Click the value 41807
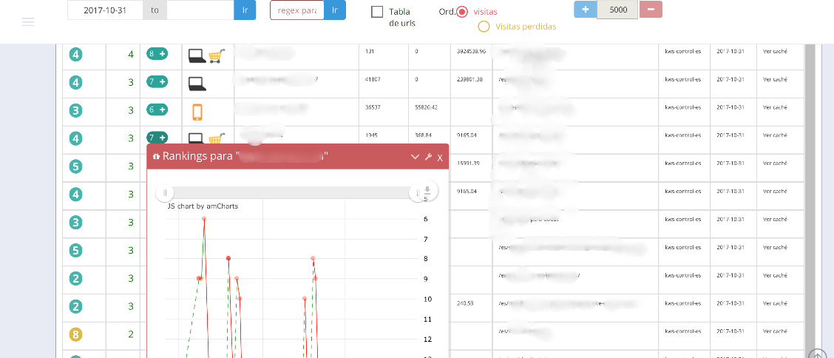This screenshot has width=834, height=358. point(373,79)
